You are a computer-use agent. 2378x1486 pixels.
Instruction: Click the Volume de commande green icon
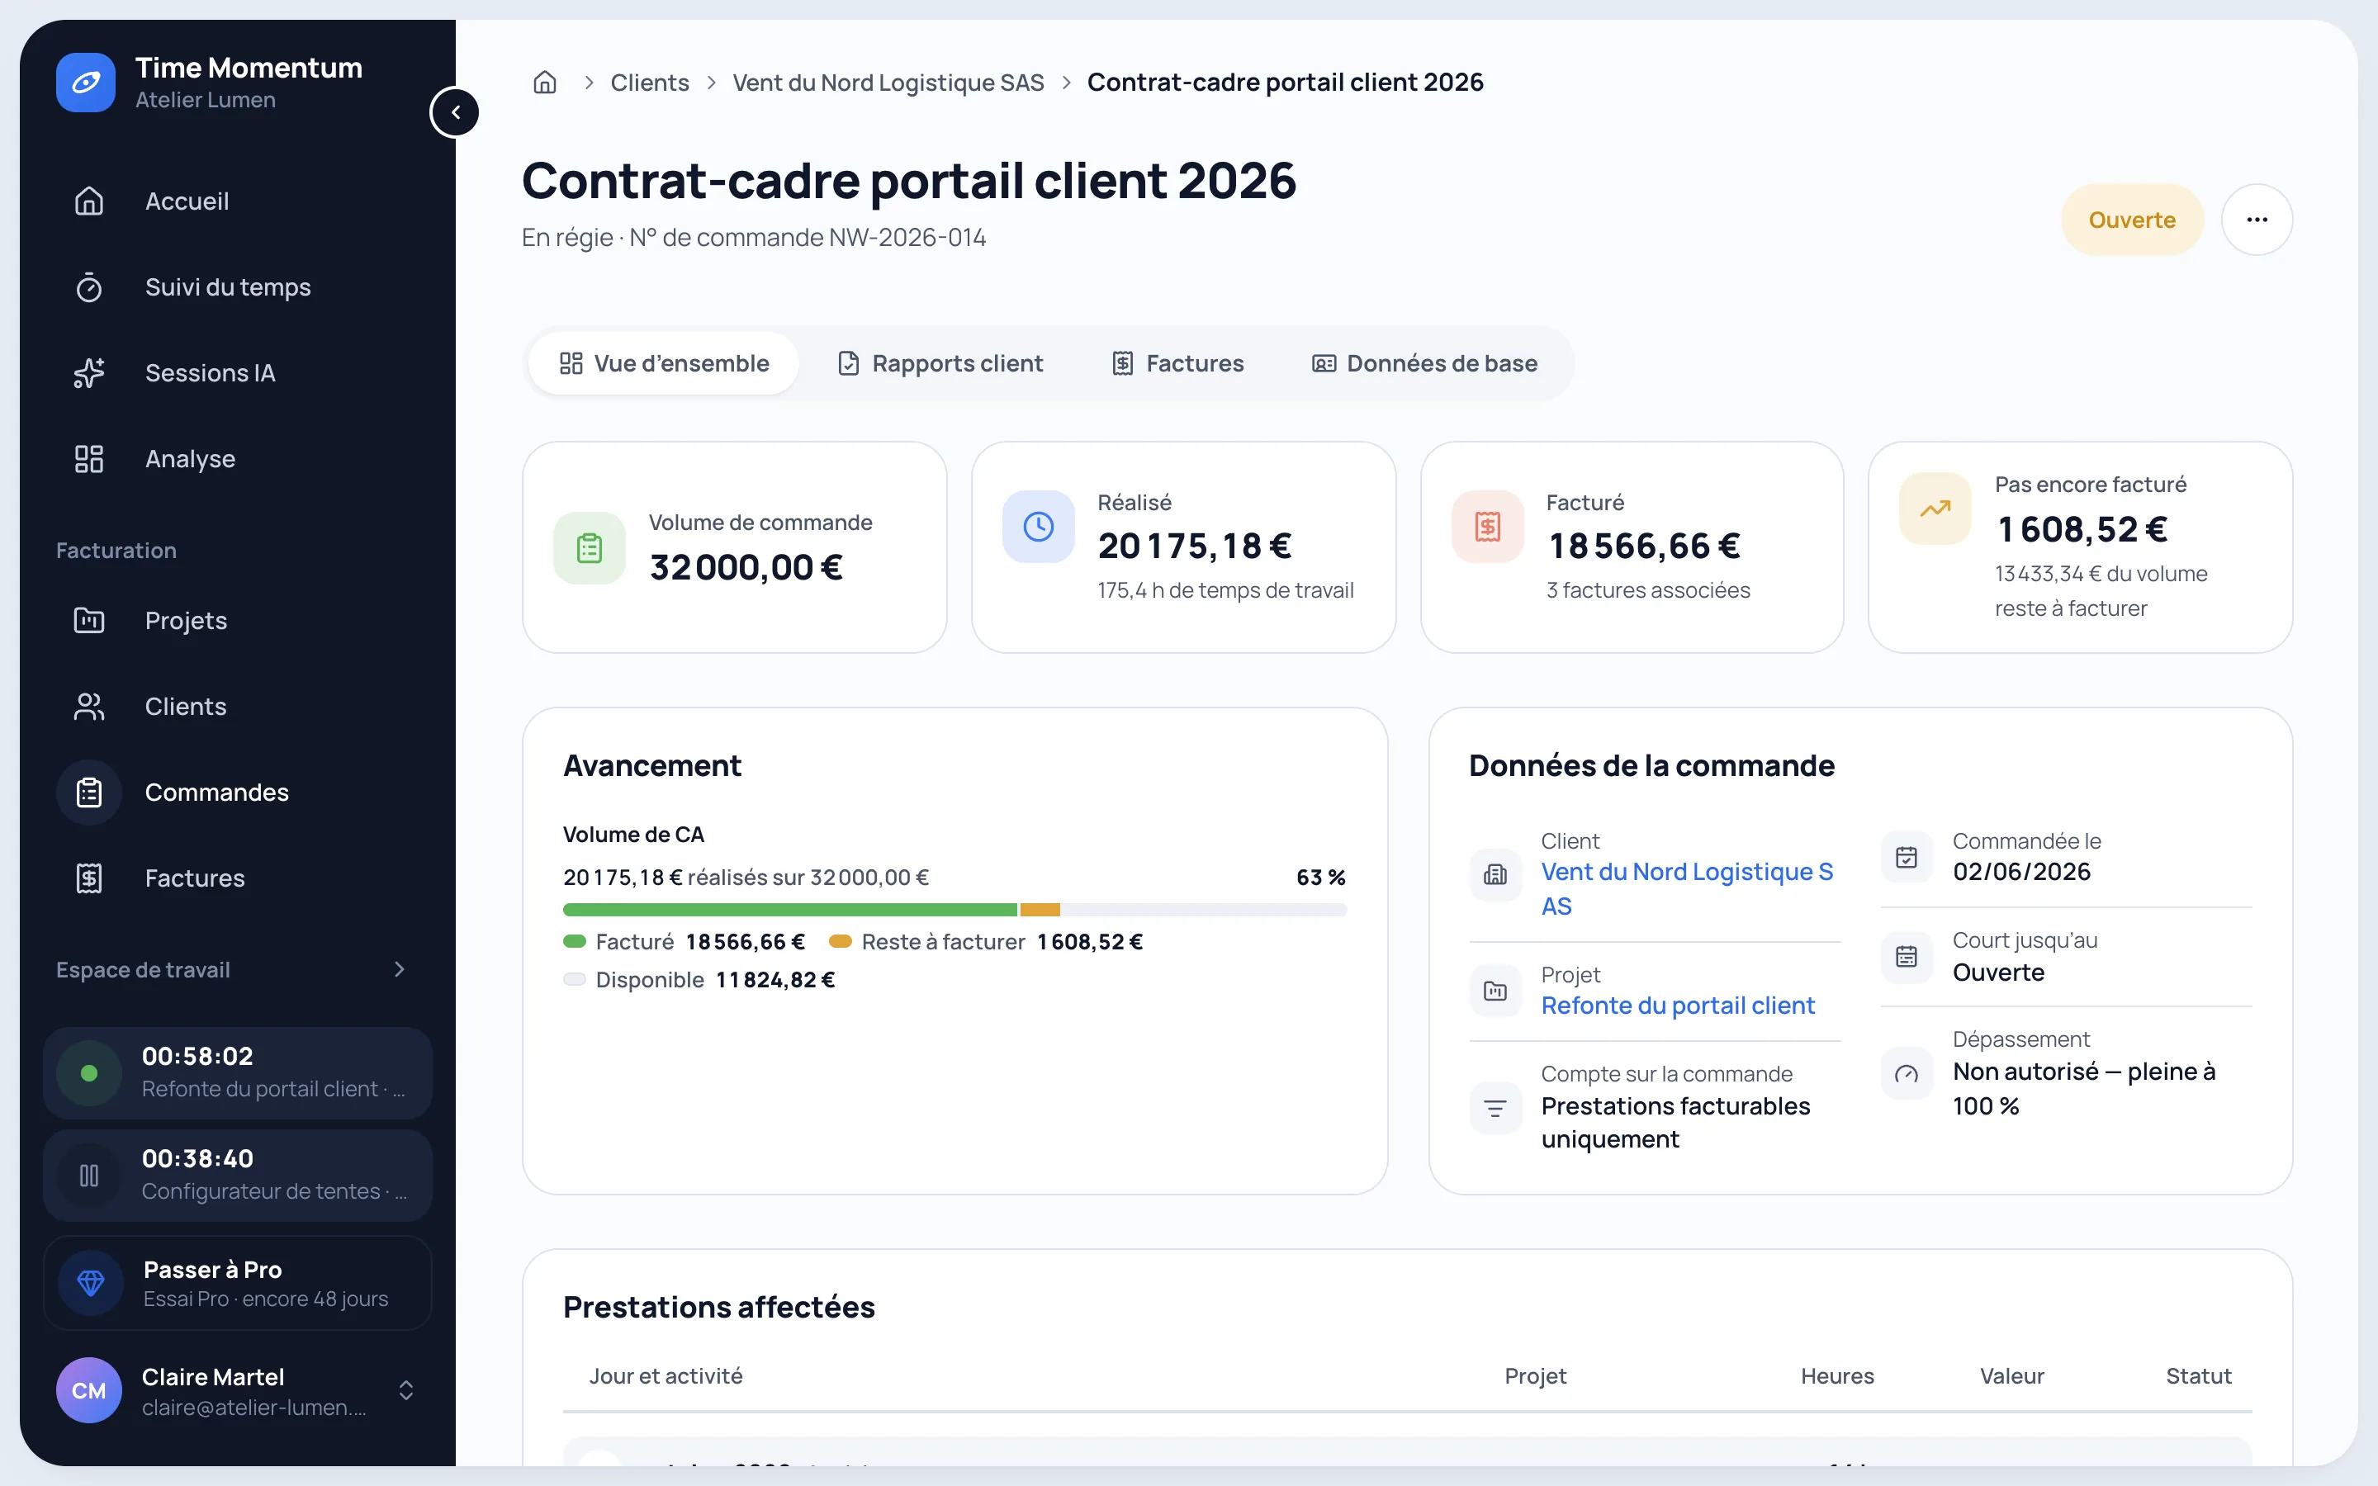(590, 548)
